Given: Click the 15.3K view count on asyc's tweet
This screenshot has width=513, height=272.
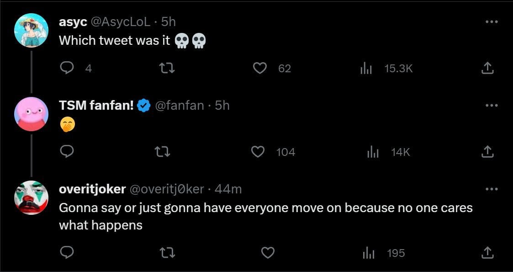Looking at the screenshot, I should (398, 68).
